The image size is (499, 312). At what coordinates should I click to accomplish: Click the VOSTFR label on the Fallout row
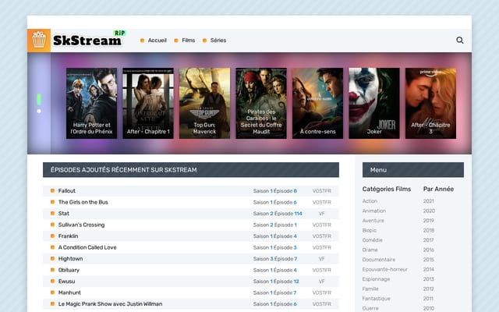[321, 190]
